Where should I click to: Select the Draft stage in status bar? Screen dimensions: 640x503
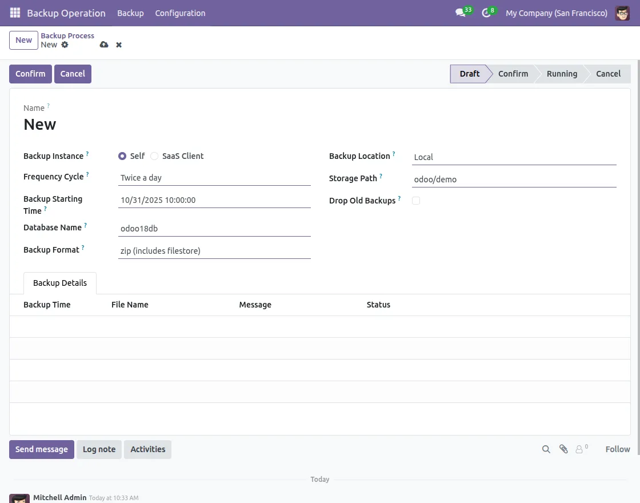(x=469, y=74)
